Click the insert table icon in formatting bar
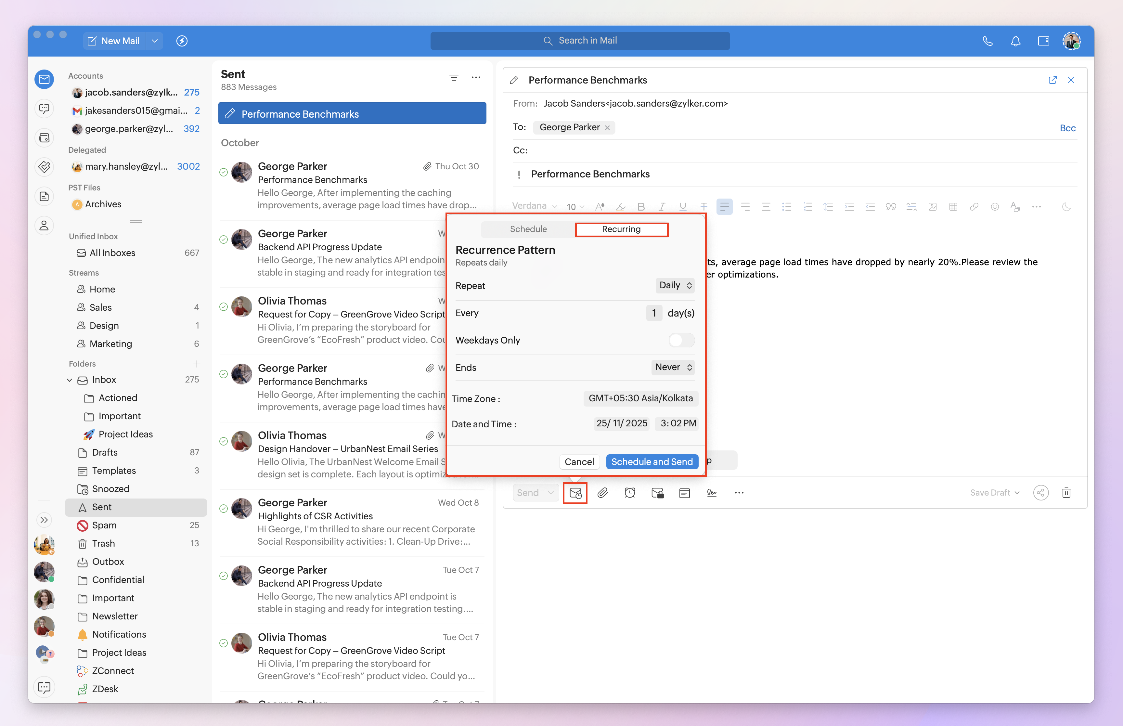Screen dimensions: 1123x726 click(x=953, y=206)
